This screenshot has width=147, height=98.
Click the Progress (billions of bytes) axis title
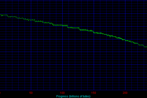tap(73, 96)
